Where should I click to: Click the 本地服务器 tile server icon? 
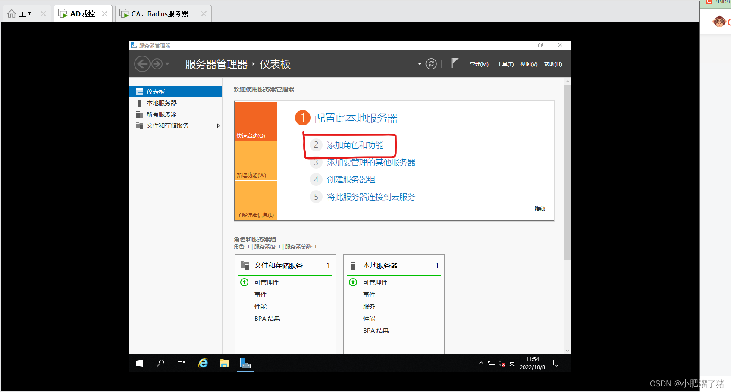(x=353, y=265)
